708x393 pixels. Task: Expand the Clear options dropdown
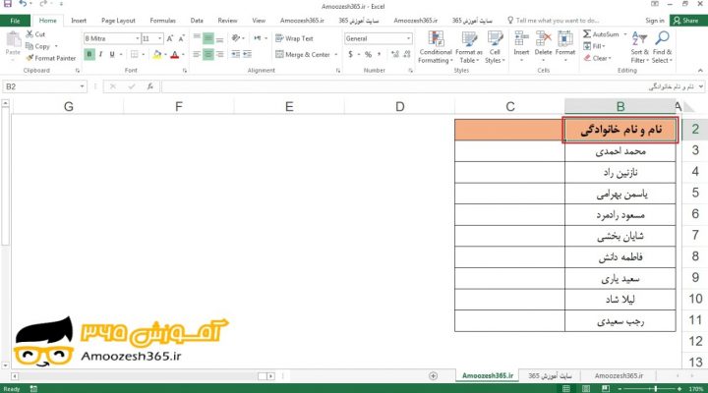(x=610, y=58)
